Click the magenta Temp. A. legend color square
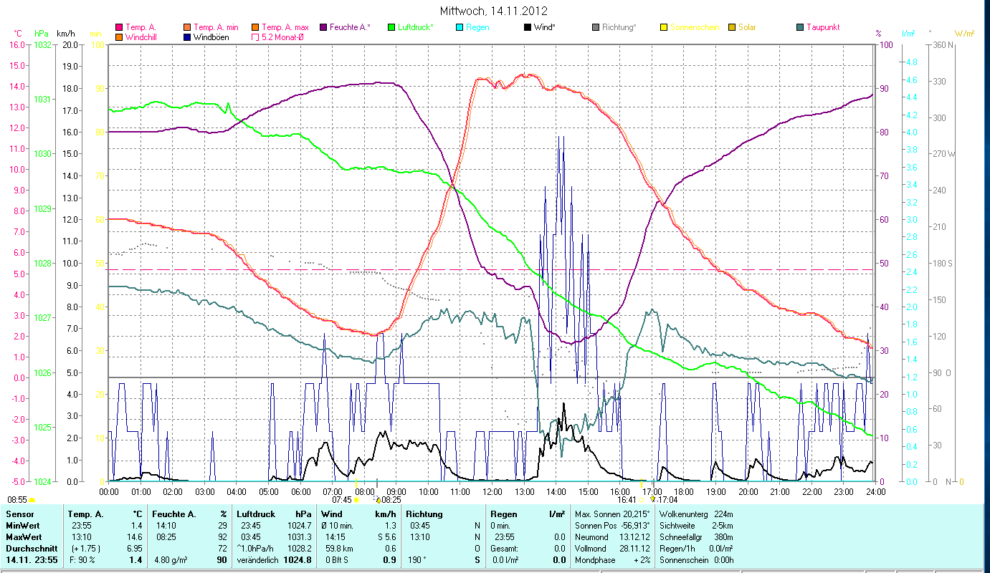 (x=119, y=27)
